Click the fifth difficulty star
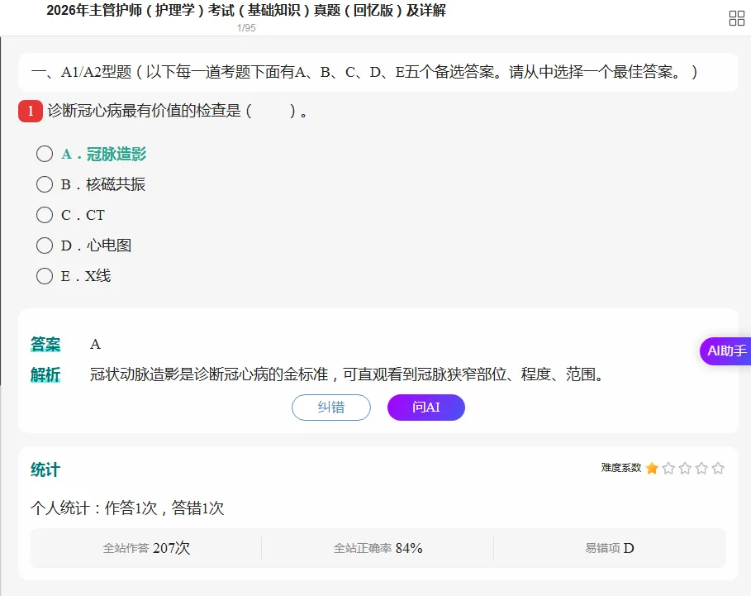Screen dimensions: 751x596 tap(718, 468)
